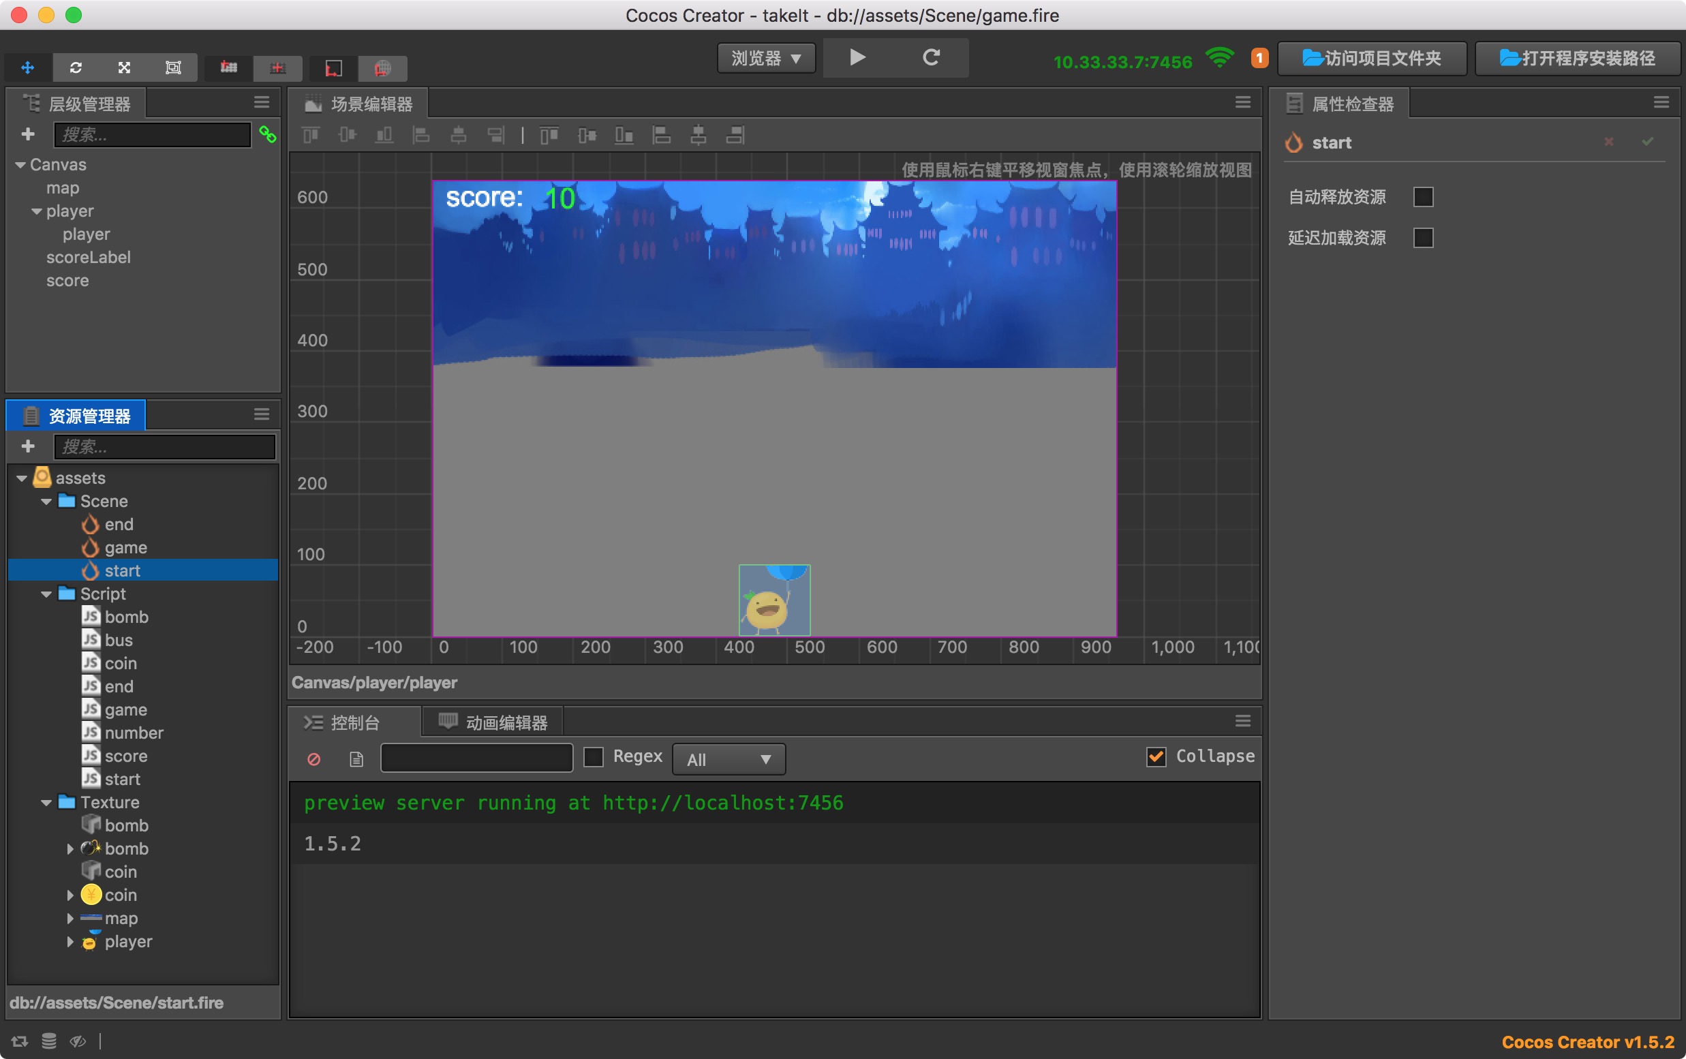Click the add node plus icon in hierarchy
The width and height of the screenshot is (1686, 1059).
[x=28, y=134]
